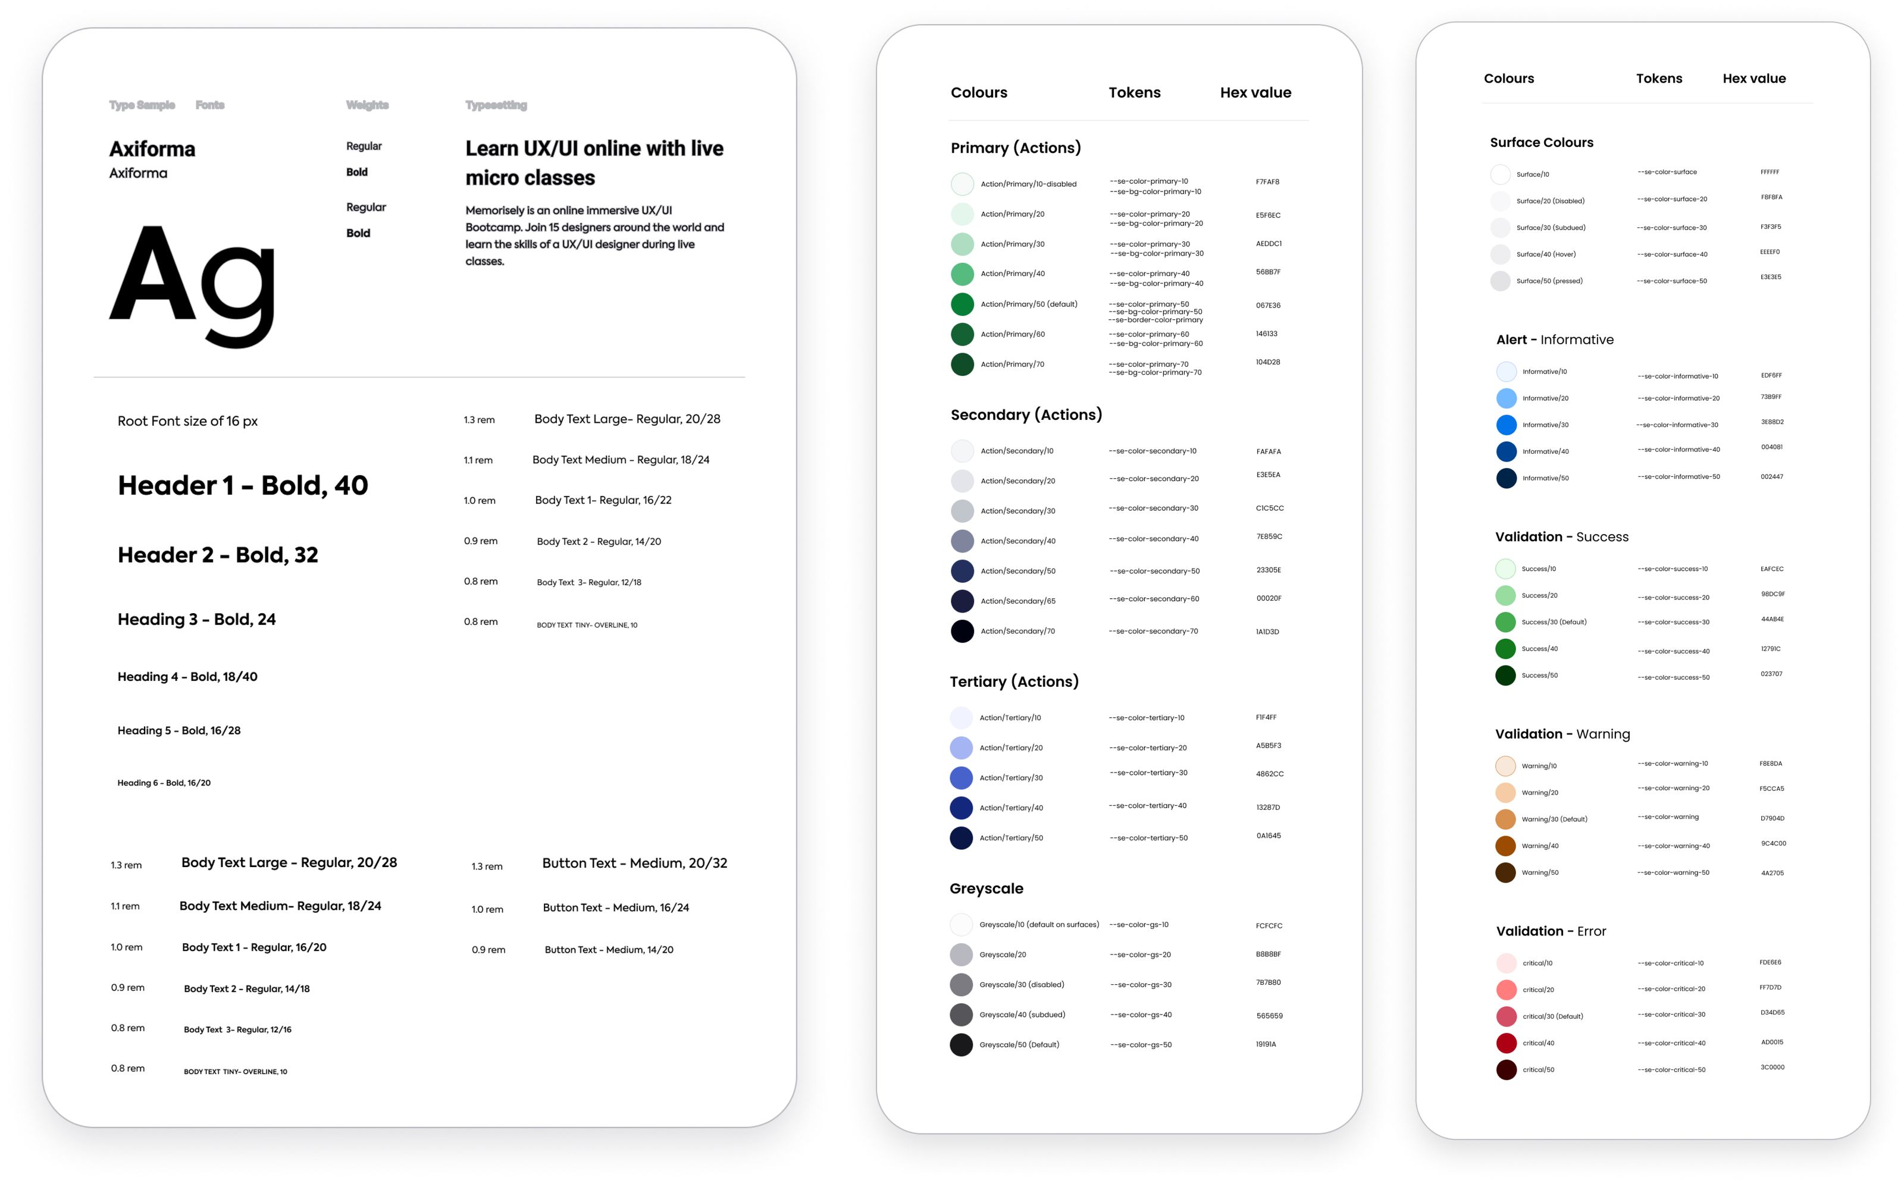
Task: Click the Action/Primary/10-disabled swatch
Action: 962,183
